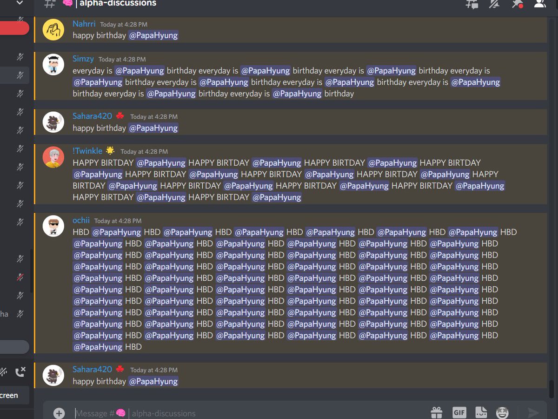Click the timestamp on Simzy's message

tap(122, 60)
